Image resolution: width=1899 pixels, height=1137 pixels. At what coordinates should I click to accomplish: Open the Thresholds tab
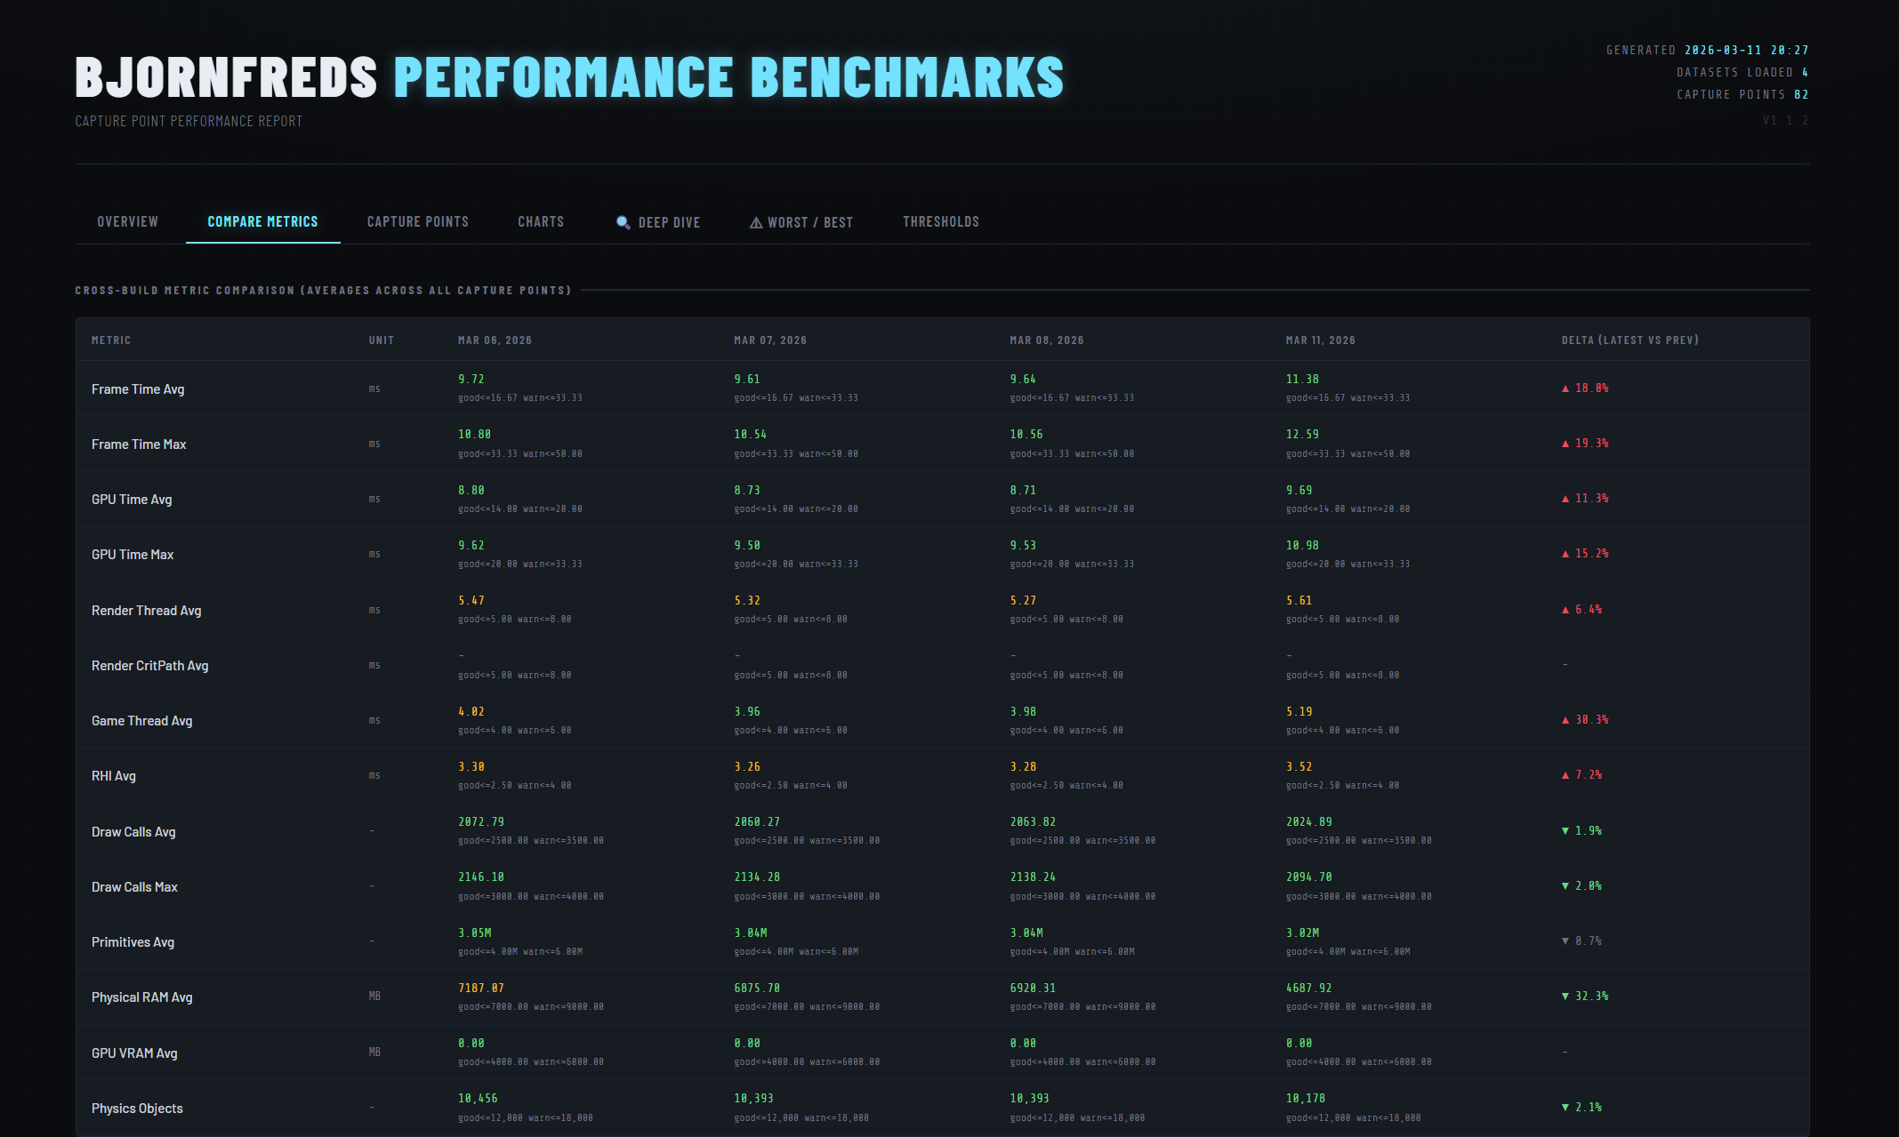941,221
